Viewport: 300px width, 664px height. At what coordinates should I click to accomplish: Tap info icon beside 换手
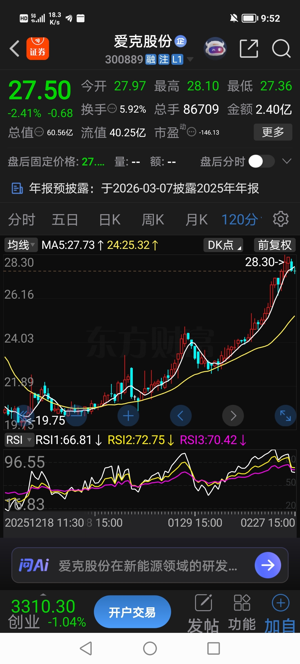point(112,108)
